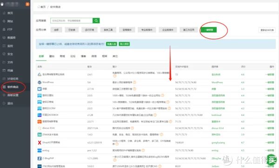This screenshot has height=168, width=279.
Task: Click the WordPress logo icon in the list
Action: tap(40, 82)
